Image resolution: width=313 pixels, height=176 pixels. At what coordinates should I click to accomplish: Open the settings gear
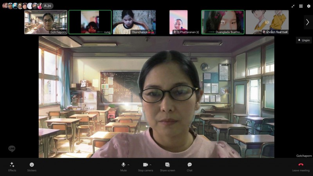(308, 6)
